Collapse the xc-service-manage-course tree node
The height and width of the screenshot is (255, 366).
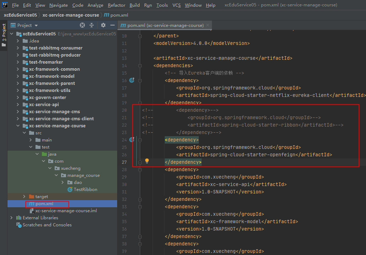coord(18,126)
